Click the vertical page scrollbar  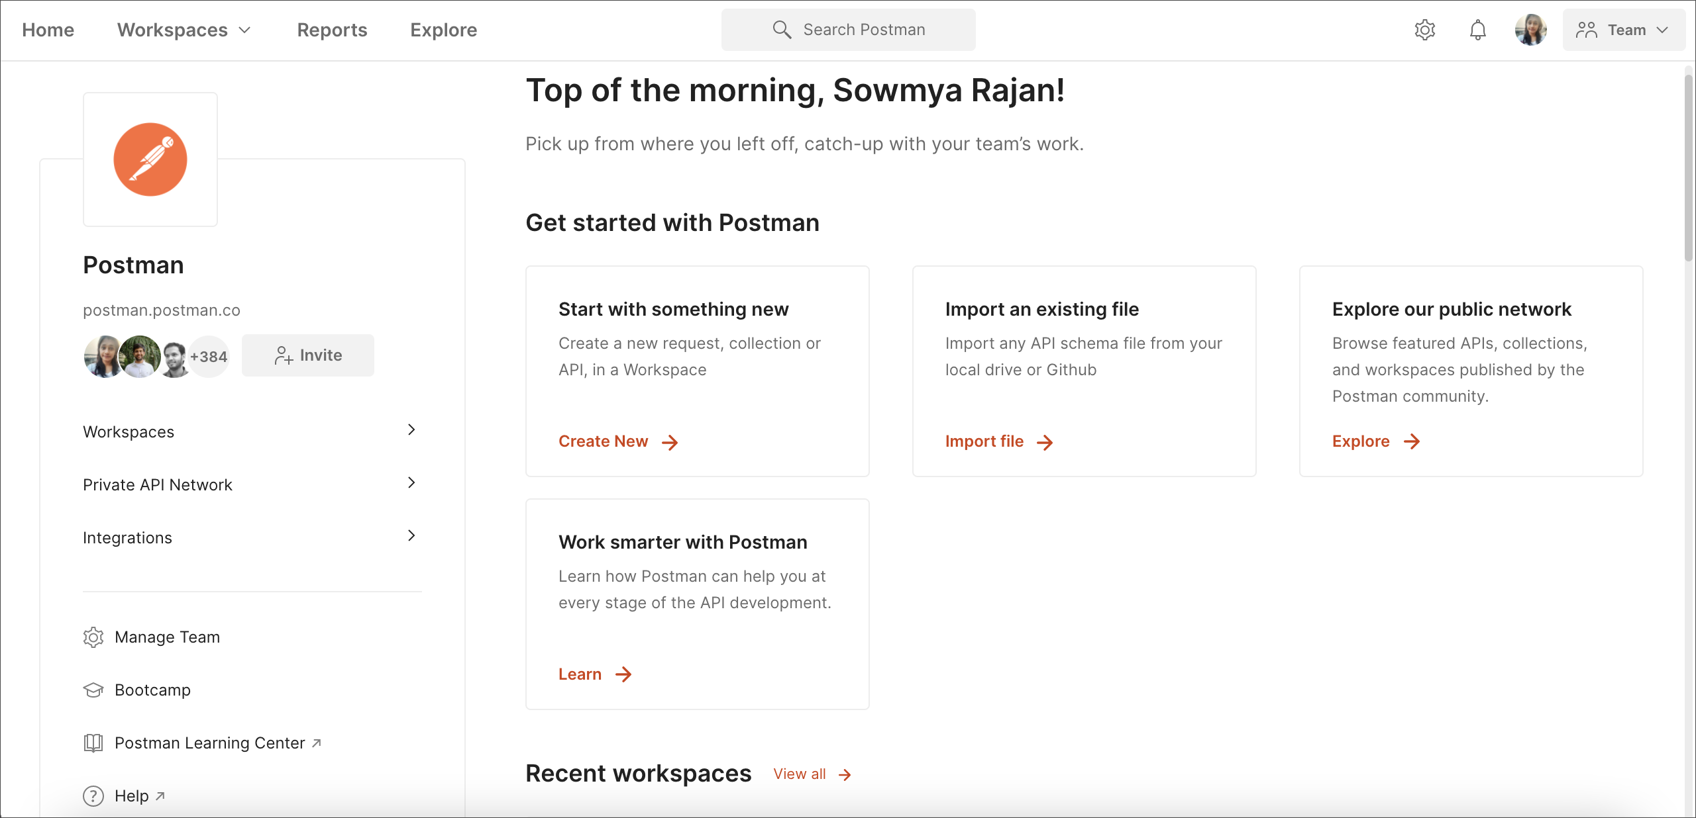click(x=1689, y=169)
